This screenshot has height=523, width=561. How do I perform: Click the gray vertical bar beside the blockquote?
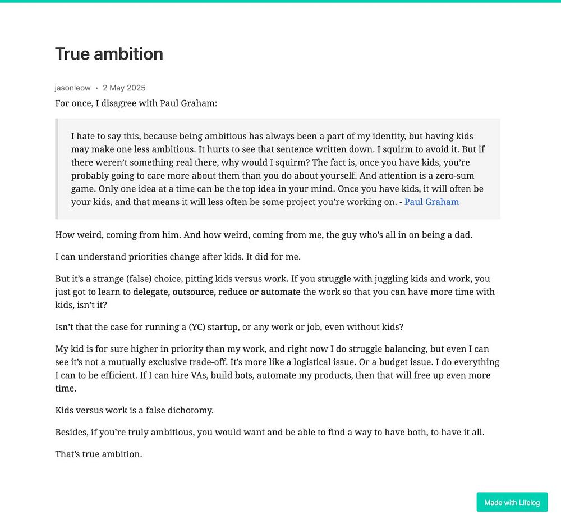[x=57, y=169]
